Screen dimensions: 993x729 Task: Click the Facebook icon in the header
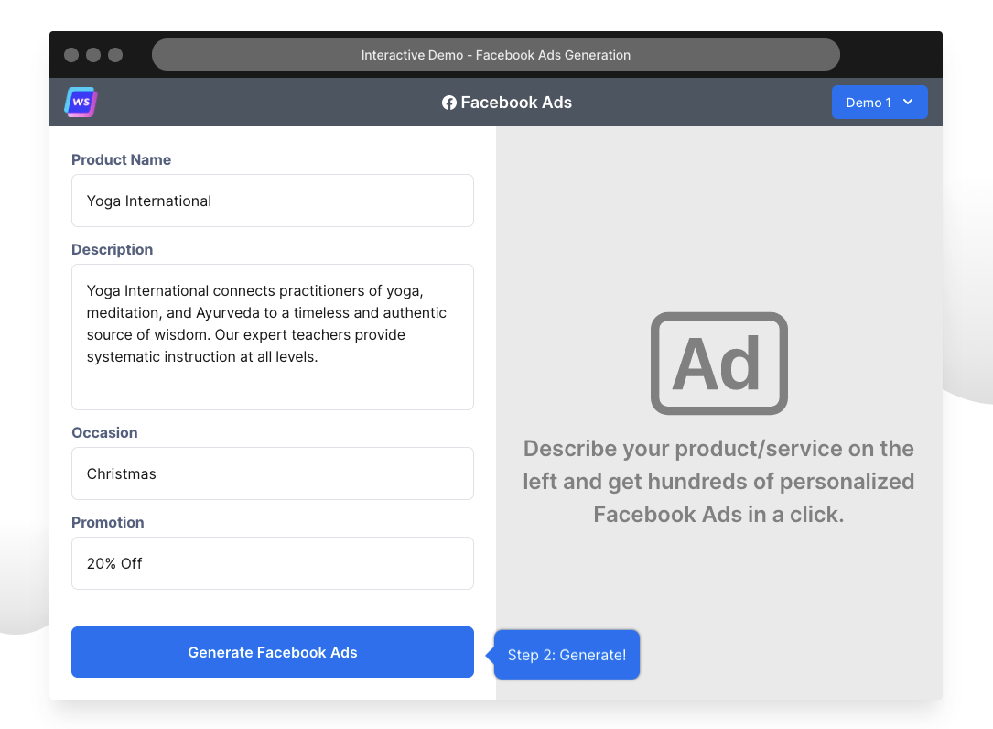click(x=448, y=103)
